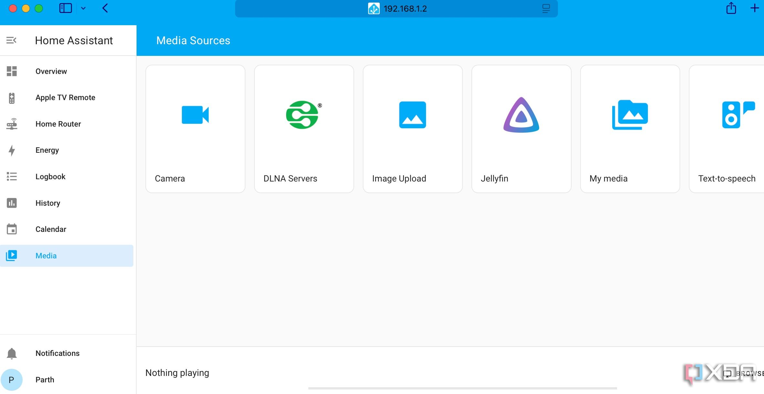This screenshot has height=394, width=764.
Task: Open a new tab with plus icon
Action: (x=754, y=8)
